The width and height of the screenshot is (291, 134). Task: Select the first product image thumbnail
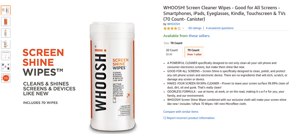[x=5, y=10]
